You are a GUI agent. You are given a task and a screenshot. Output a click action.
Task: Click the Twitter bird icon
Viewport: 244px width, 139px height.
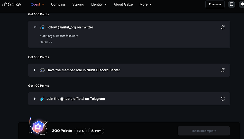point(42,27)
